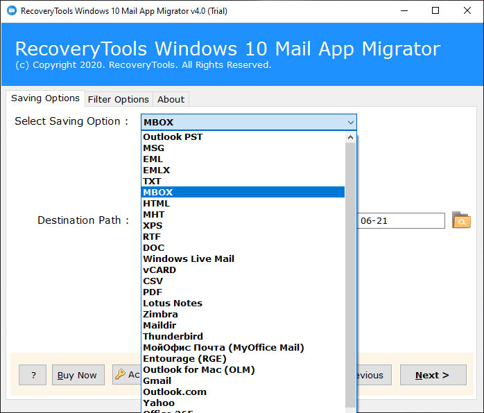Viewport: 484px width, 413px height.
Task: Choose HTML from saving options
Action: [x=243, y=203]
